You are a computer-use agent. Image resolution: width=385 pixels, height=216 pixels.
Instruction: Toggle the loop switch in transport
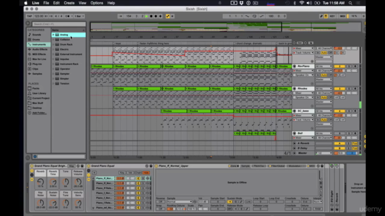[254, 16]
